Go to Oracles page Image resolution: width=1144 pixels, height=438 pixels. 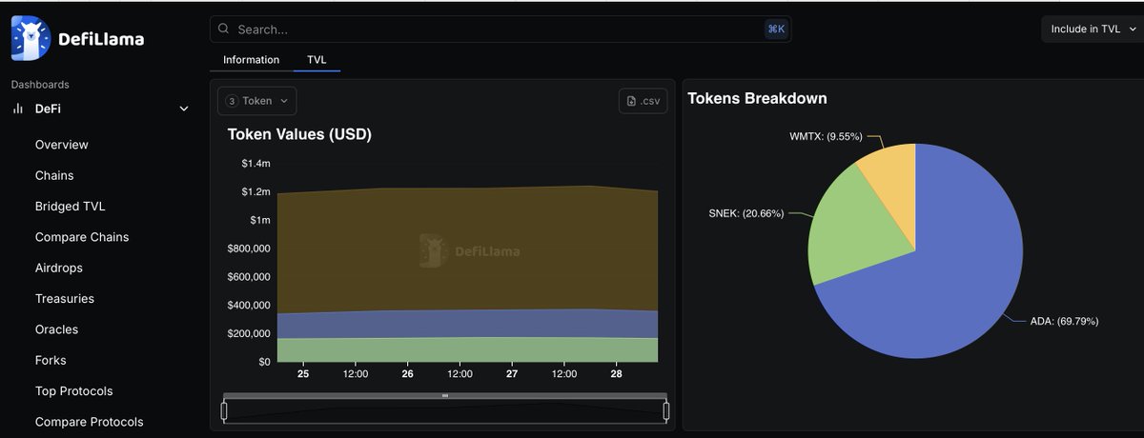click(x=57, y=329)
